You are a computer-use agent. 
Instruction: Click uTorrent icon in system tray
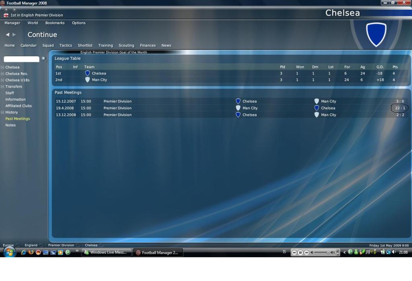[x=350, y=252]
